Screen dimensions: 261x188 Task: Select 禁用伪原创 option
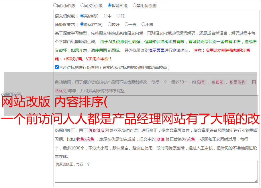[x=134, y=5]
